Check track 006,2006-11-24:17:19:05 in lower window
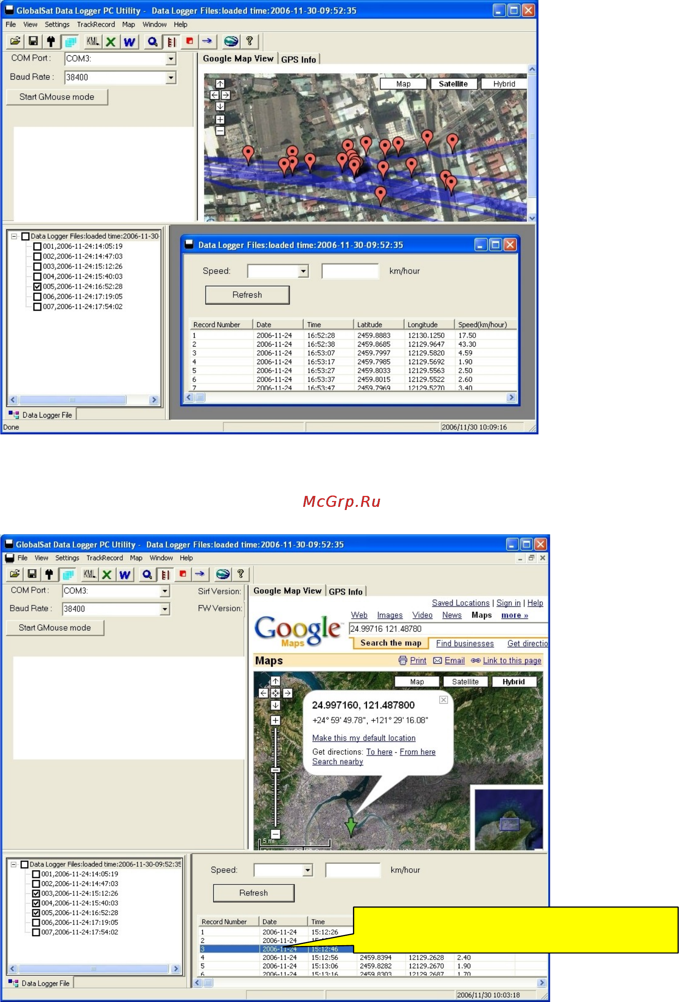Image resolution: width=679 pixels, height=1002 pixels. 36,922
